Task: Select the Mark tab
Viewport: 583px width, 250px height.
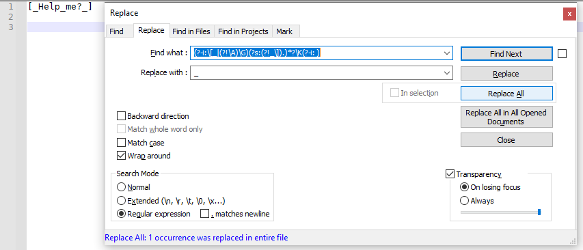Action: pos(284,31)
